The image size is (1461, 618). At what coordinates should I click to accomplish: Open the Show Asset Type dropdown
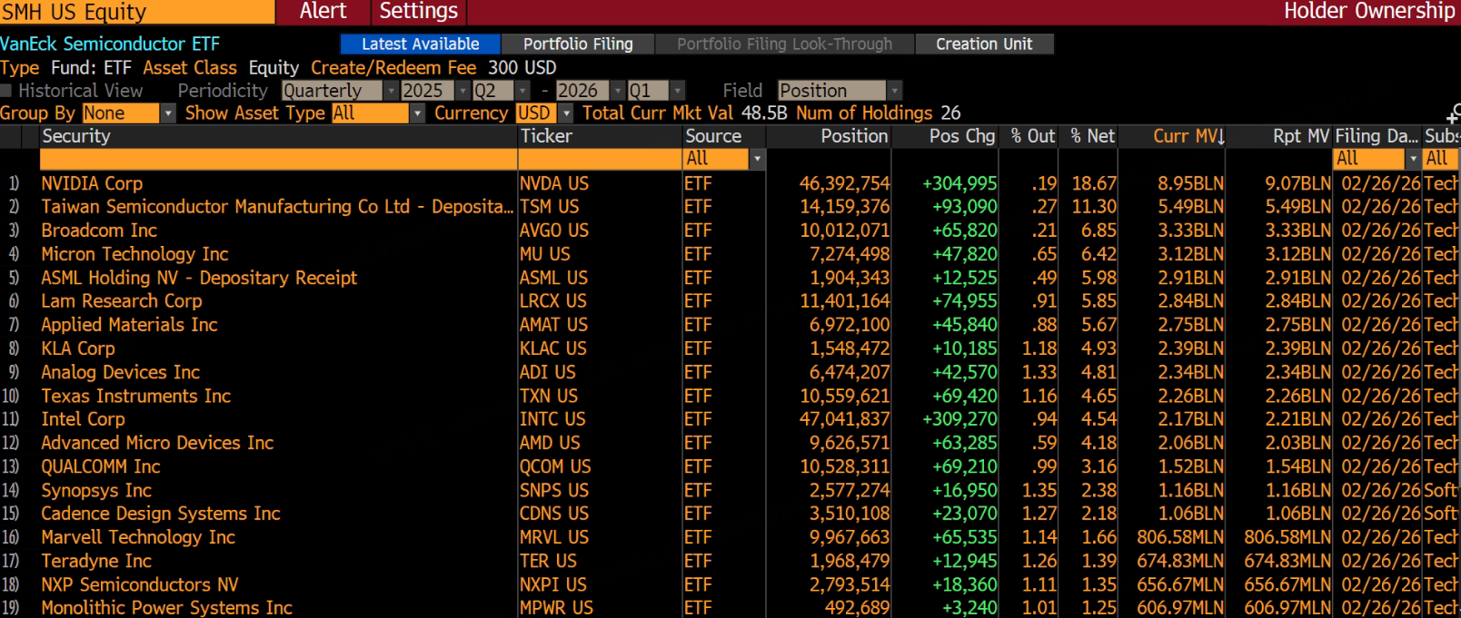coord(417,113)
